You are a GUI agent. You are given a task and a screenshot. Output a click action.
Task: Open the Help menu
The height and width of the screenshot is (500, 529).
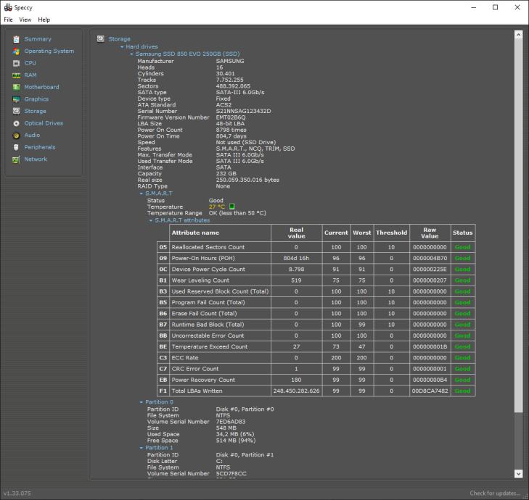coord(44,20)
